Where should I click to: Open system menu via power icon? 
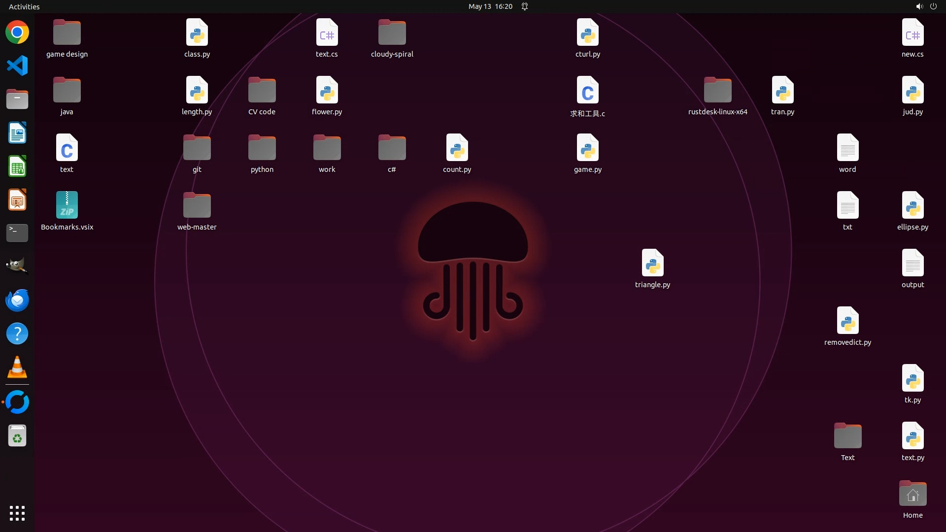click(933, 6)
